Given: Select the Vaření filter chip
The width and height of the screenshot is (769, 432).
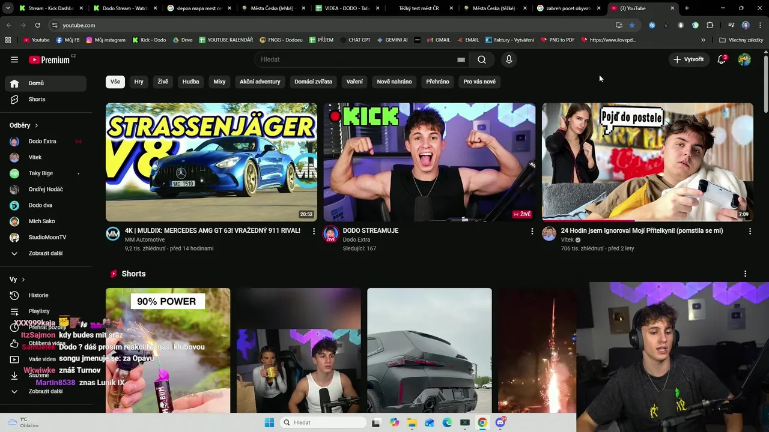Looking at the screenshot, I should 354,82.
